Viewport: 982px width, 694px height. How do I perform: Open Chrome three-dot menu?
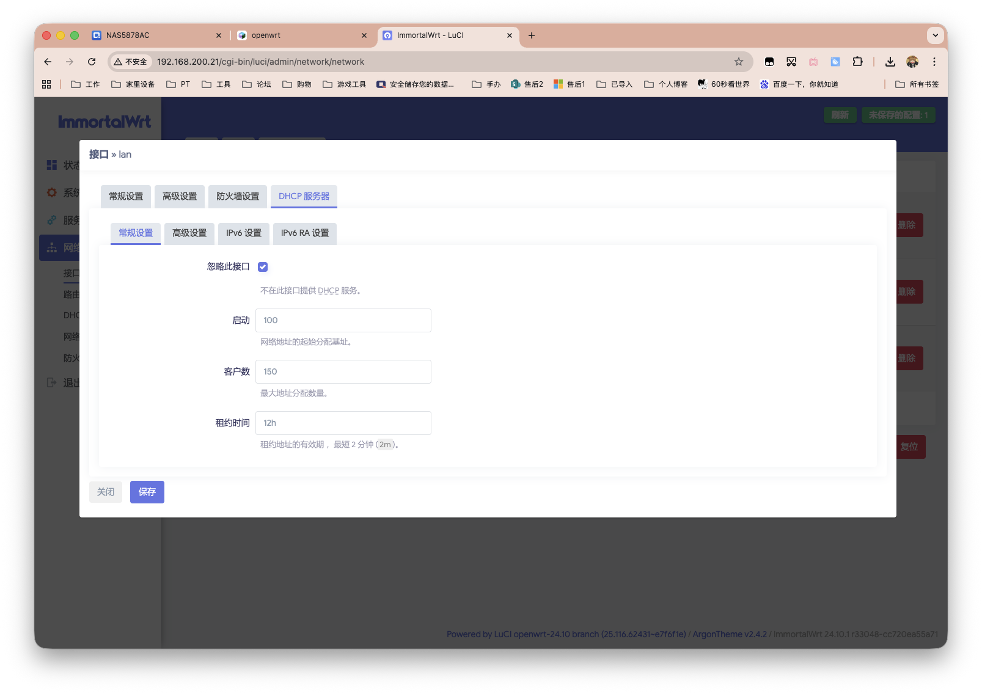click(x=934, y=62)
